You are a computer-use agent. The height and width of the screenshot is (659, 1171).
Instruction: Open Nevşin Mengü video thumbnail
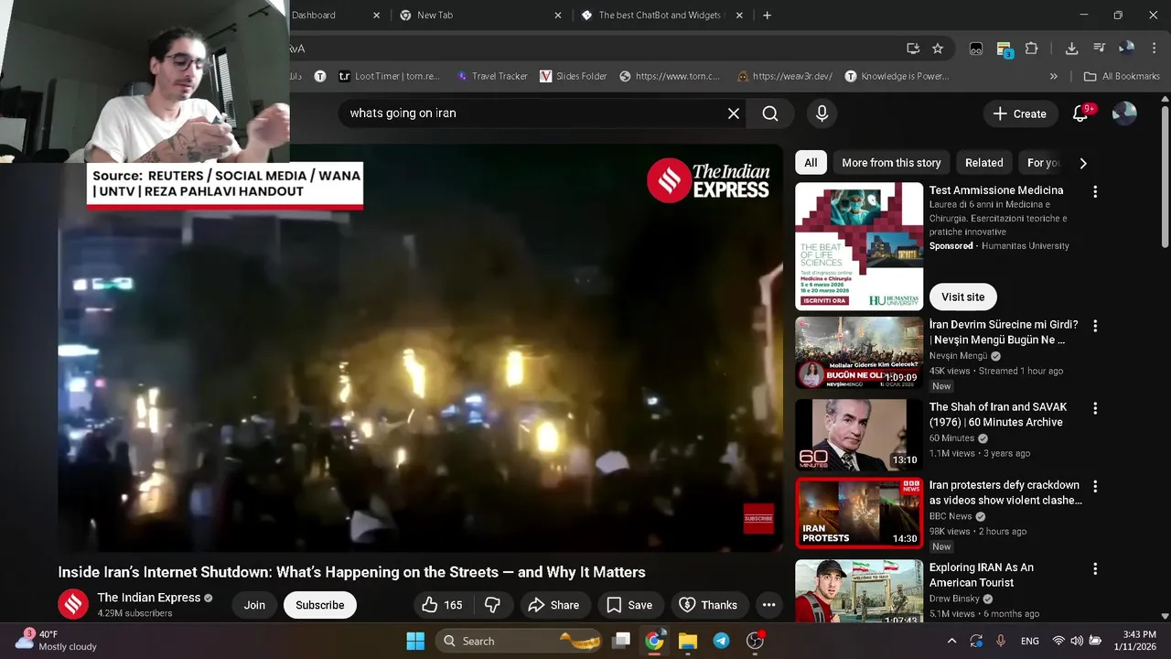859,352
